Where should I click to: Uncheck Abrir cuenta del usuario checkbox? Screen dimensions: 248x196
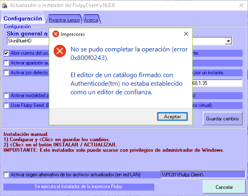[6, 53]
